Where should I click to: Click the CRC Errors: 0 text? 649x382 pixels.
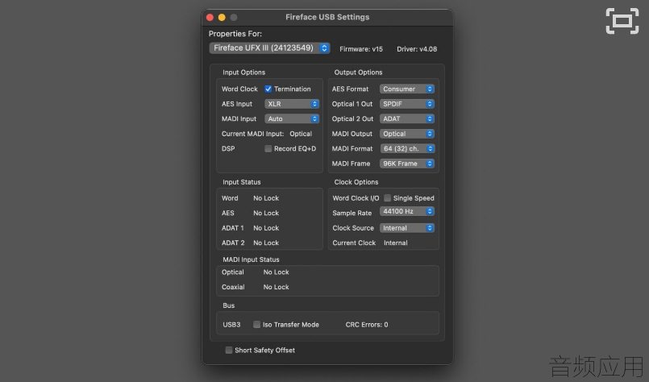tap(367, 325)
